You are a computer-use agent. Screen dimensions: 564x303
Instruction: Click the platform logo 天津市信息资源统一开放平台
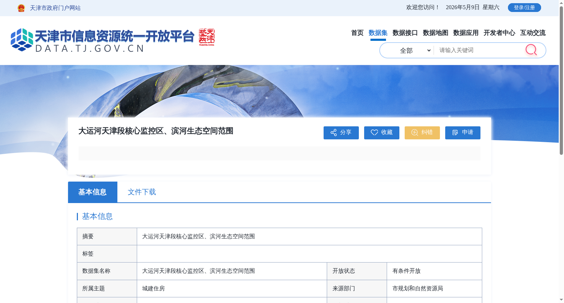pos(102,40)
